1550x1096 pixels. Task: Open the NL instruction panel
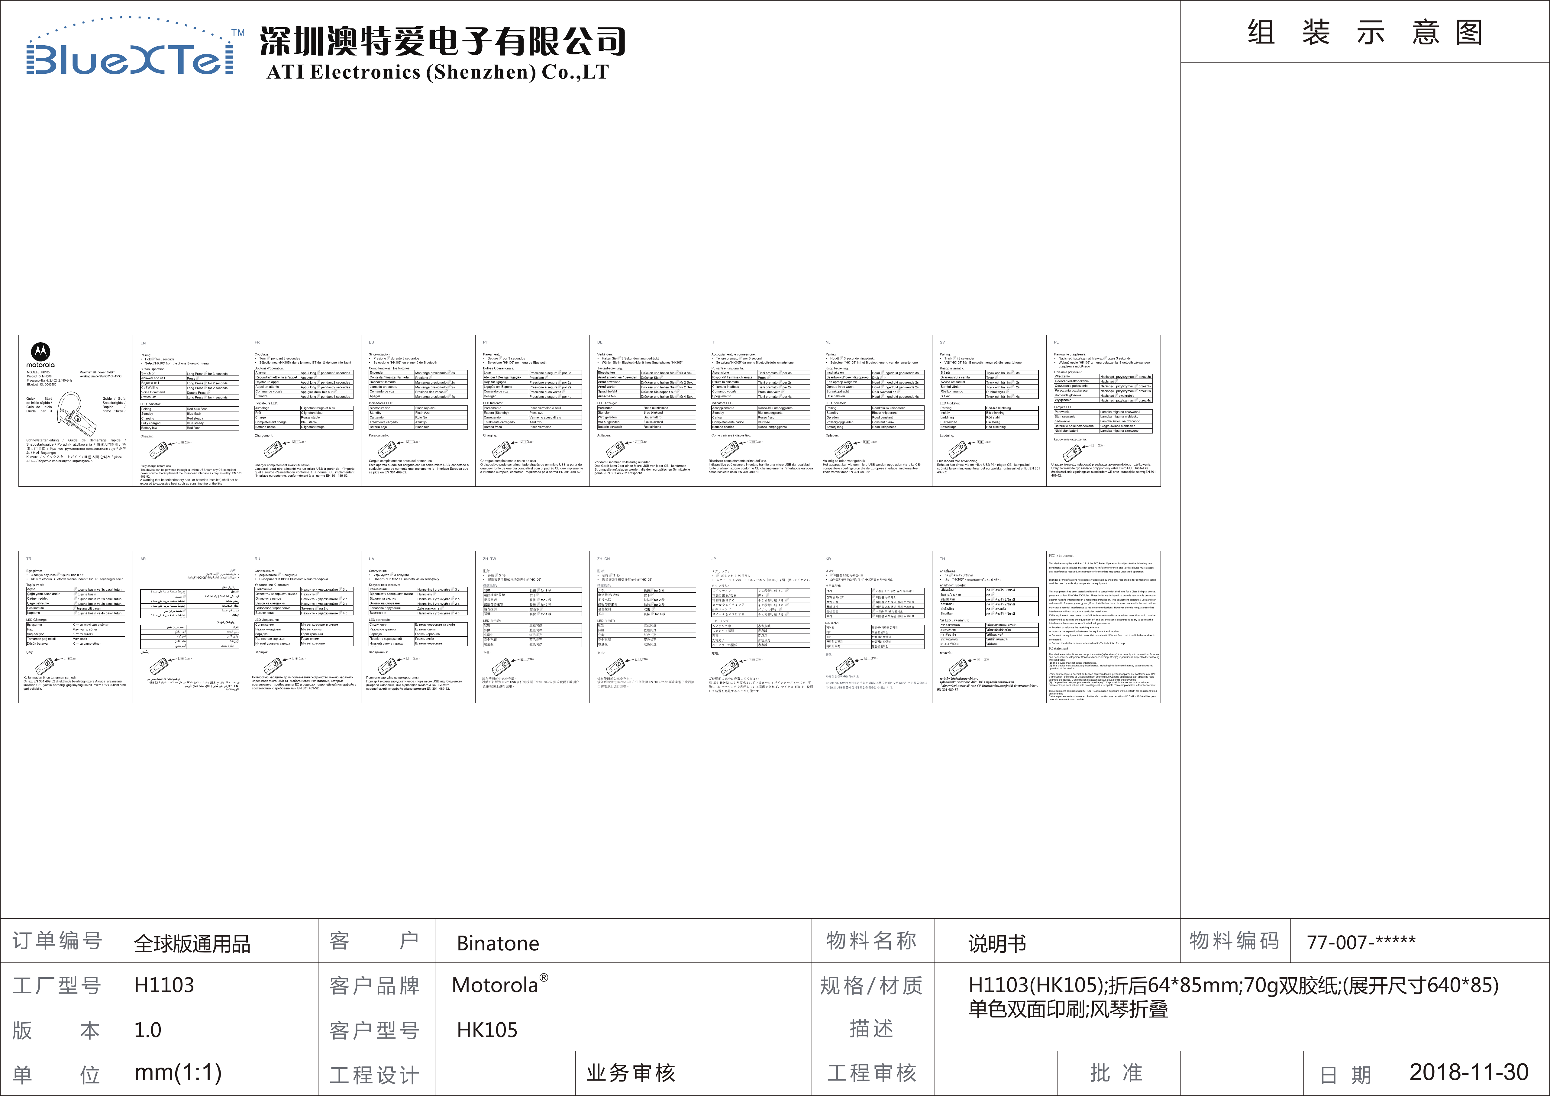pyautogui.click(x=875, y=410)
